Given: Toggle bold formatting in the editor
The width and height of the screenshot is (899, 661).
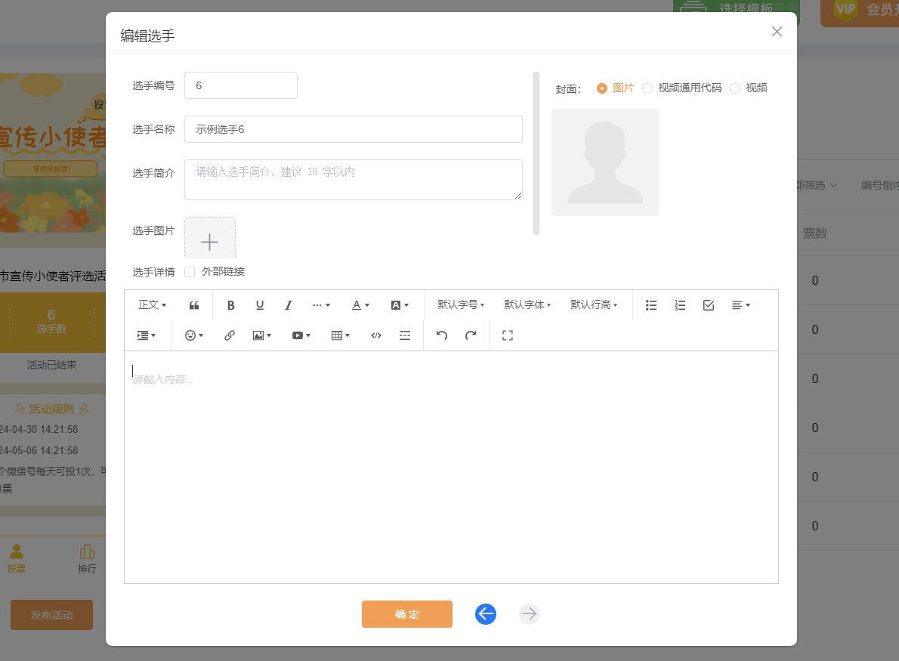Looking at the screenshot, I should pos(231,305).
